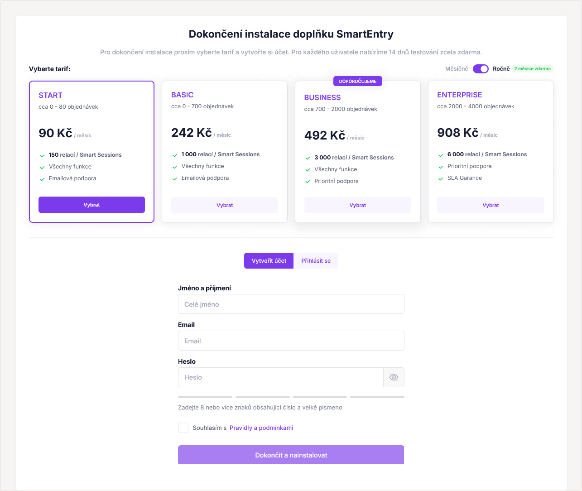
Task: Open the Přihlásit se tab
Action: click(316, 261)
